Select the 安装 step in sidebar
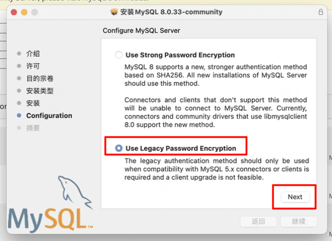332x241 pixels. [33, 103]
